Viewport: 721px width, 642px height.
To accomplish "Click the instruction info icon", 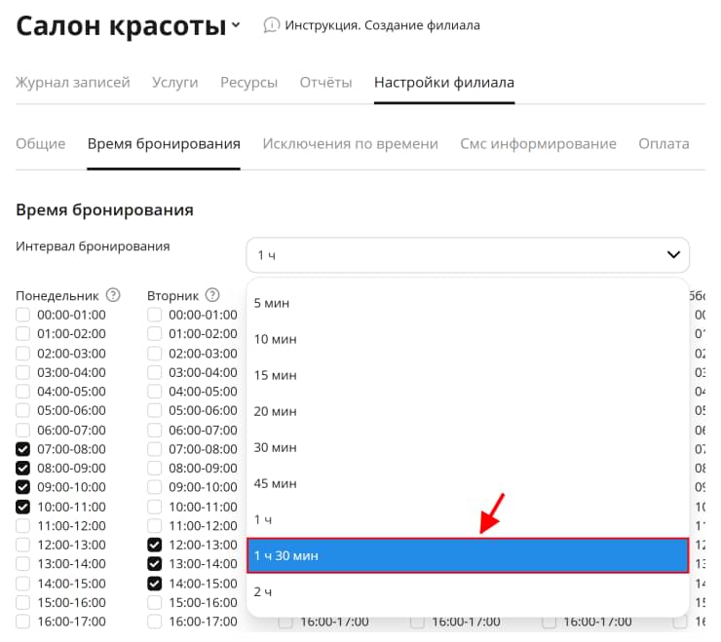I will [271, 25].
